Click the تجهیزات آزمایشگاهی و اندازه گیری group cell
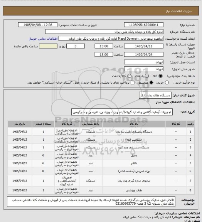The width and height of the screenshot is (202, 222). 67,181
